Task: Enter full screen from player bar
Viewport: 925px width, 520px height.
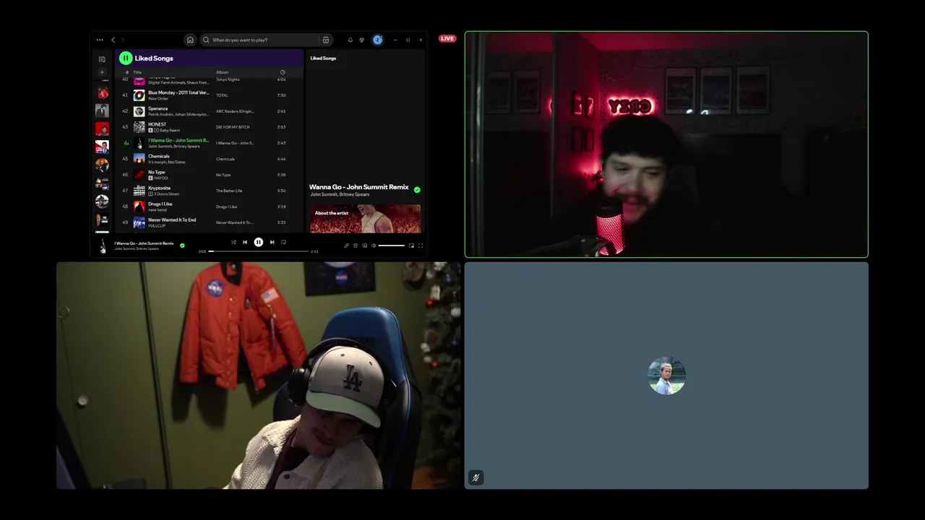Action: coord(421,246)
